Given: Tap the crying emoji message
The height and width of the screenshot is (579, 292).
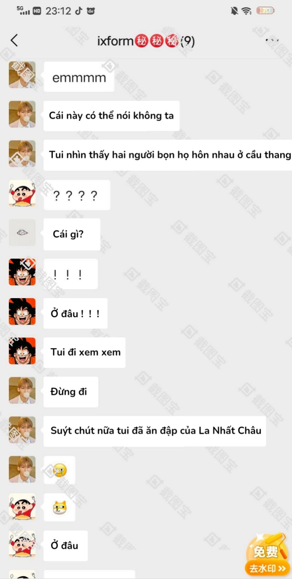Looking at the screenshot, I should click(60, 470).
